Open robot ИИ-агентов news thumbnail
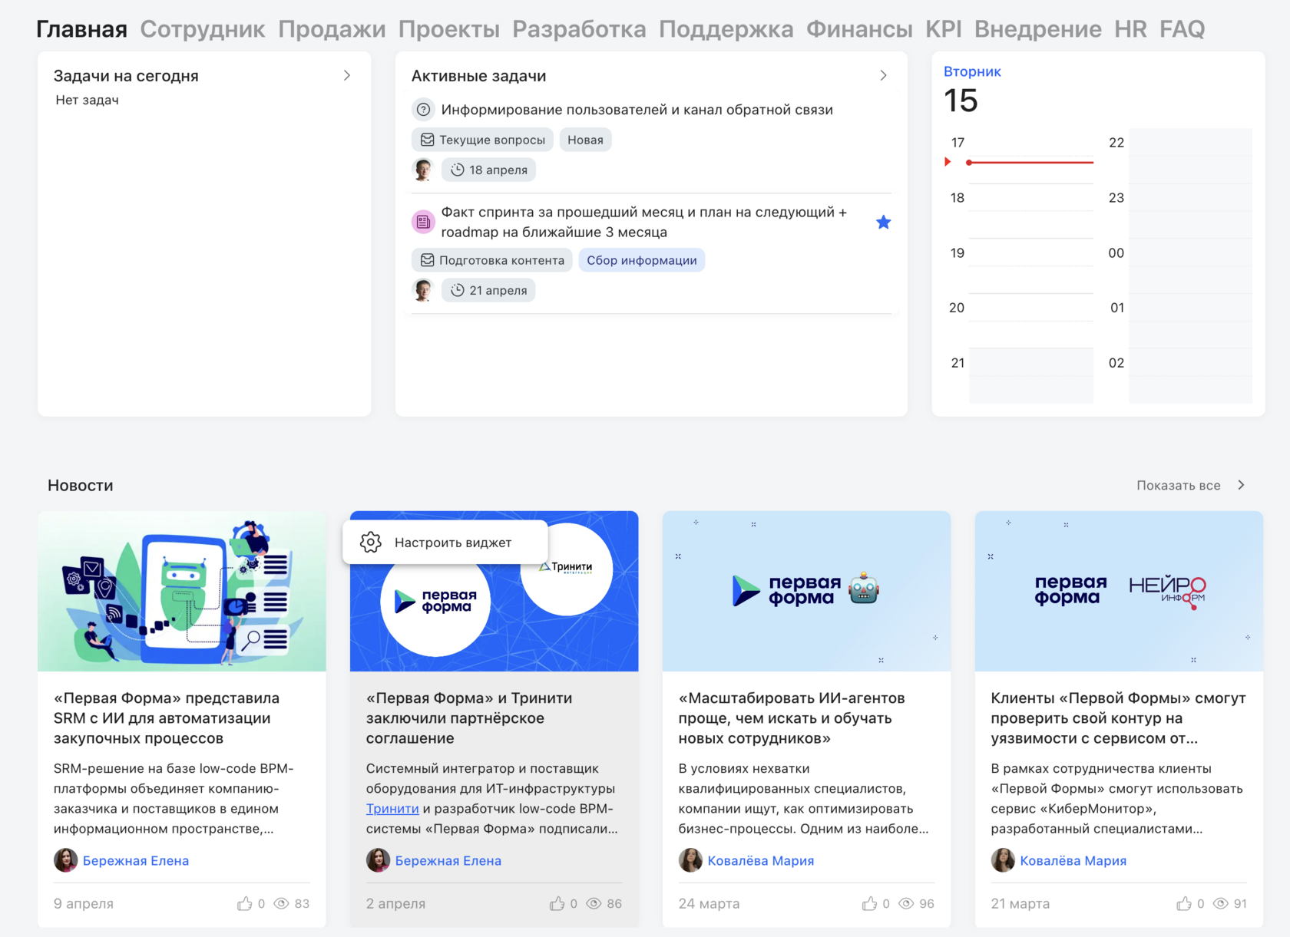1290x937 pixels. tap(806, 591)
